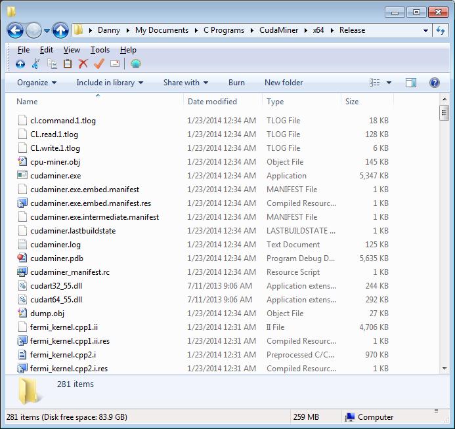Click the Forward navigation arrow
Viewport: 455px width, 429px height.
tap(34, 30)
